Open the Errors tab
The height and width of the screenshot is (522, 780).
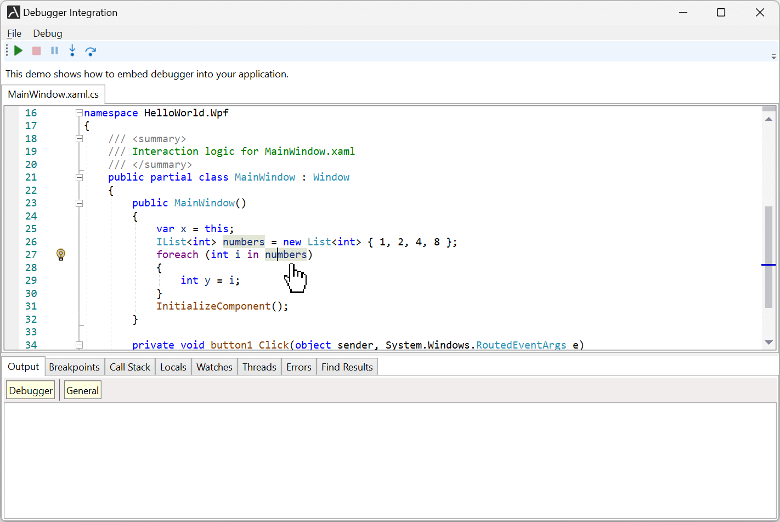pos(299,367)
